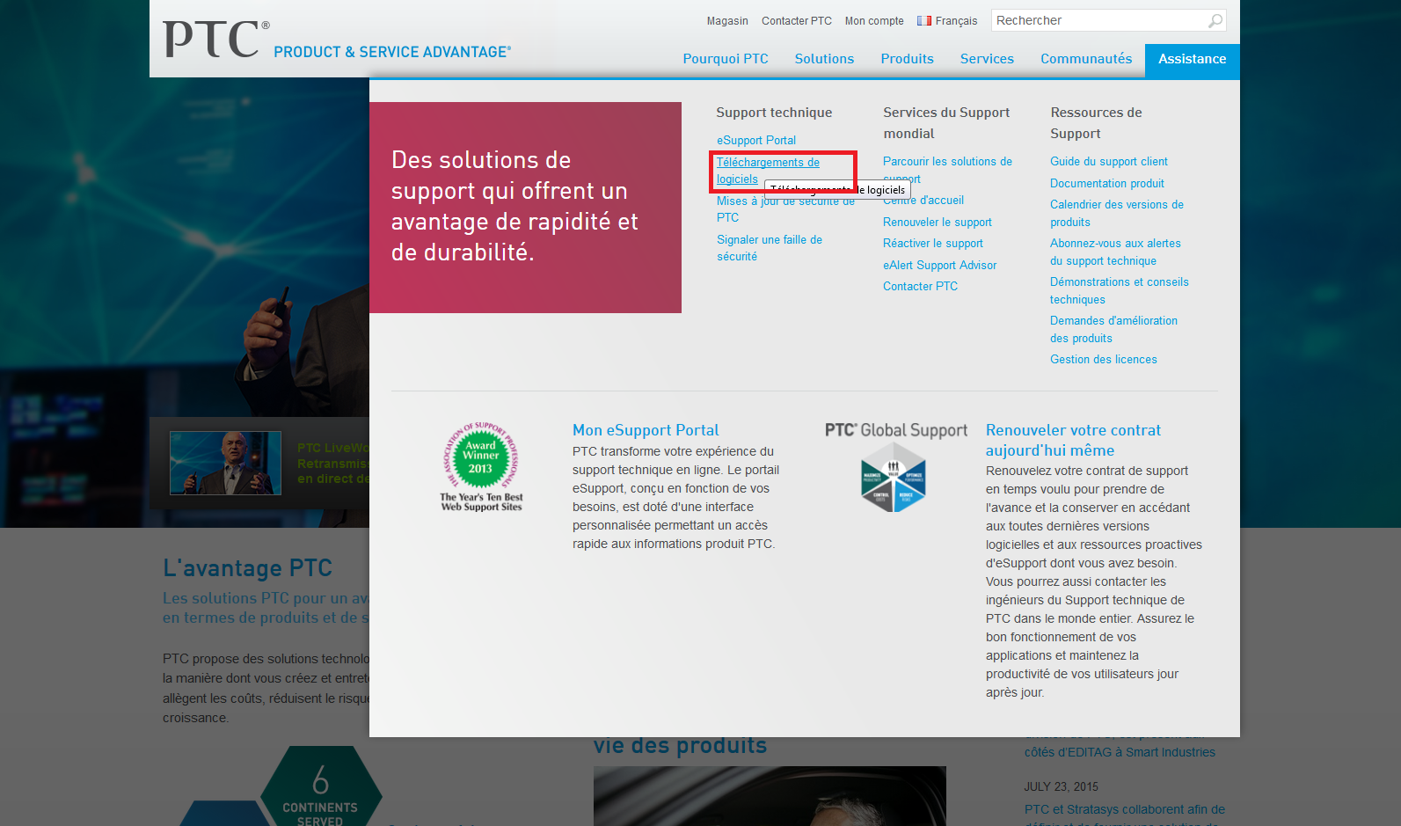Open Gestion des licences link
The height and width of the screenshot is (826, 1401).
coord(1104,360)
